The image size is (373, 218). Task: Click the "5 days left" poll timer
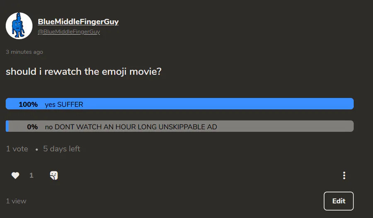[x=62, y=149]
